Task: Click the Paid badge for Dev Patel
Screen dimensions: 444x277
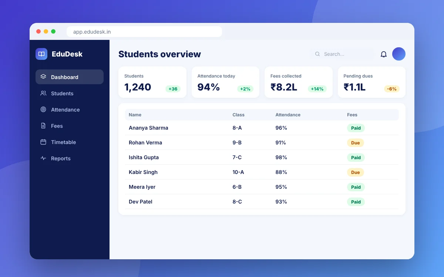Action: [356, 202]
